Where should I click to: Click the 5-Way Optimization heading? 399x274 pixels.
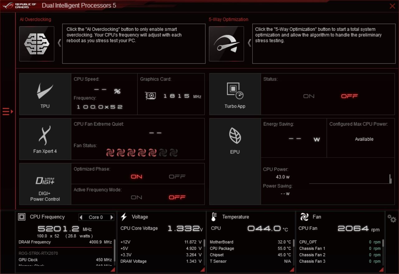tap(228, 19)
